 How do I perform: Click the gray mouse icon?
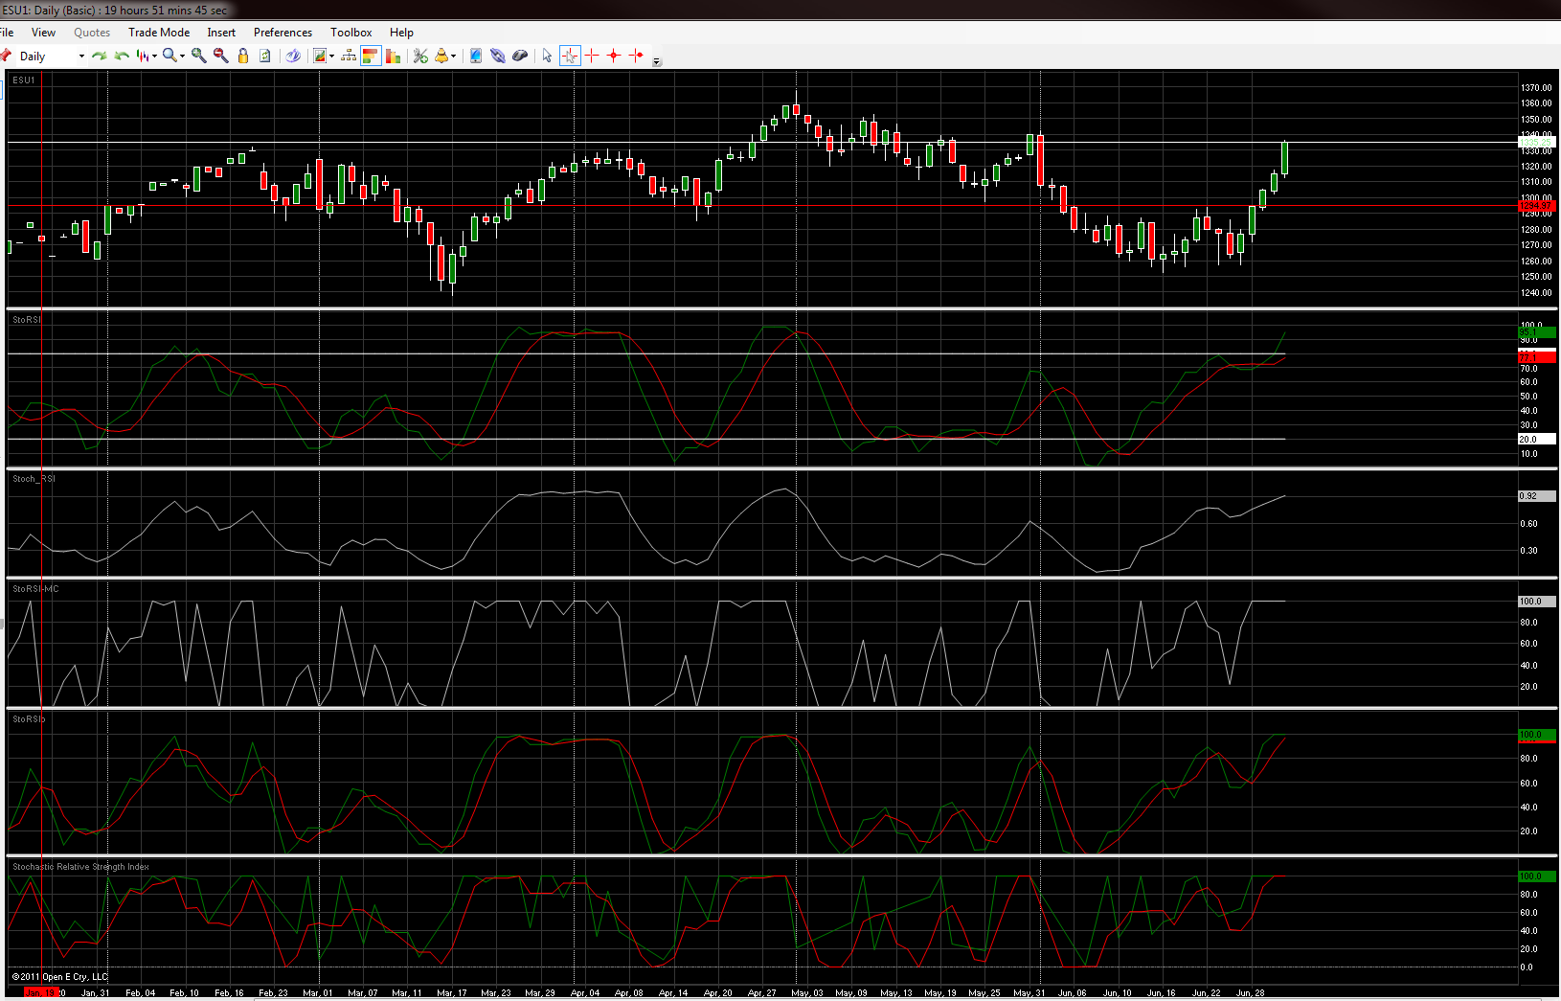tap(519, 57)
